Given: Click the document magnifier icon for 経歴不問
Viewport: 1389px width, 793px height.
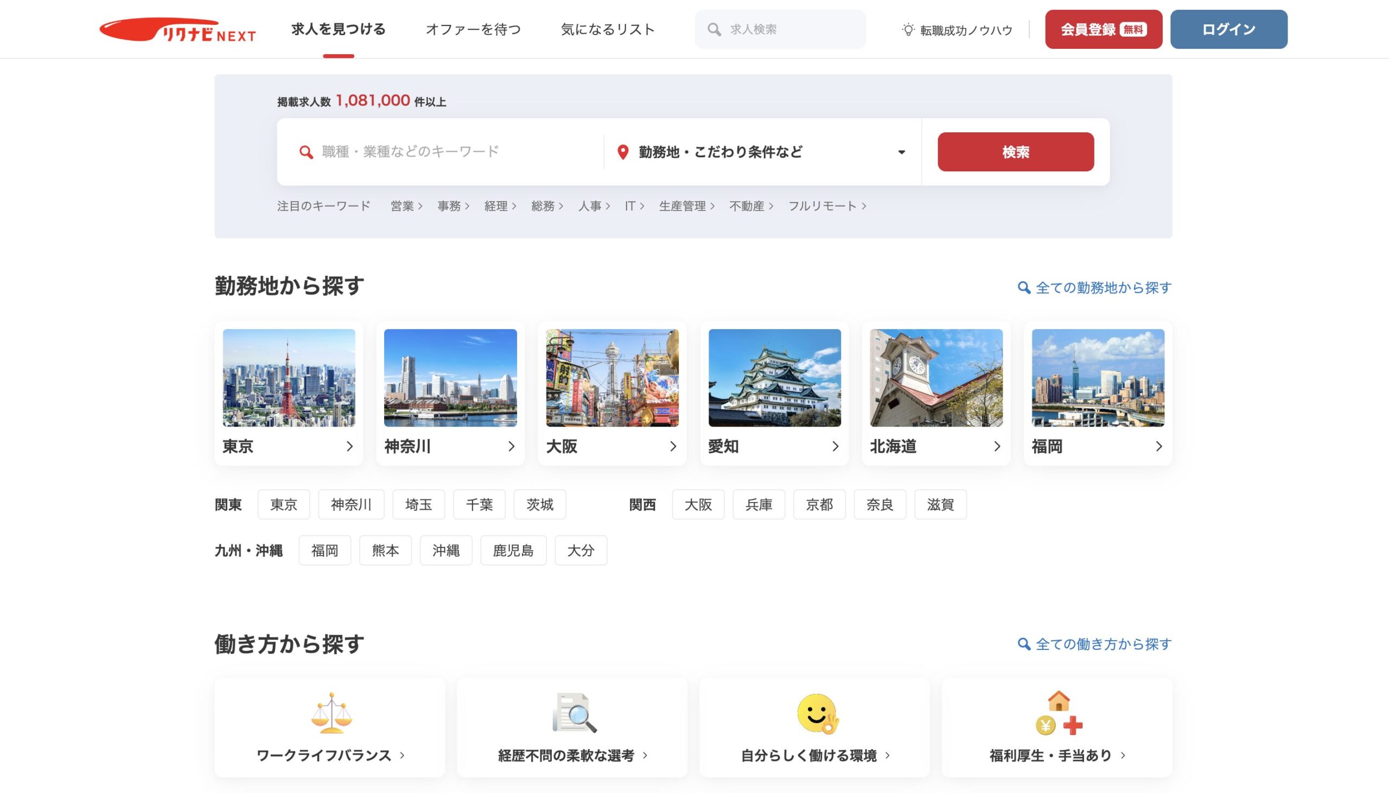Looking at the screenshot, I should tap(574, 713).
